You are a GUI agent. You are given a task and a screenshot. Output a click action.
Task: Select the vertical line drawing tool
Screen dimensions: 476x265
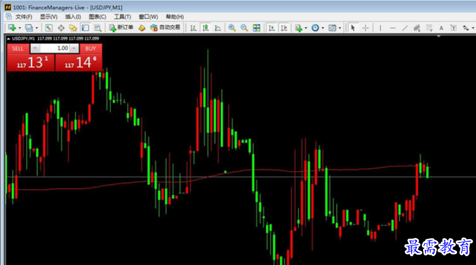[x=380, y=28]
